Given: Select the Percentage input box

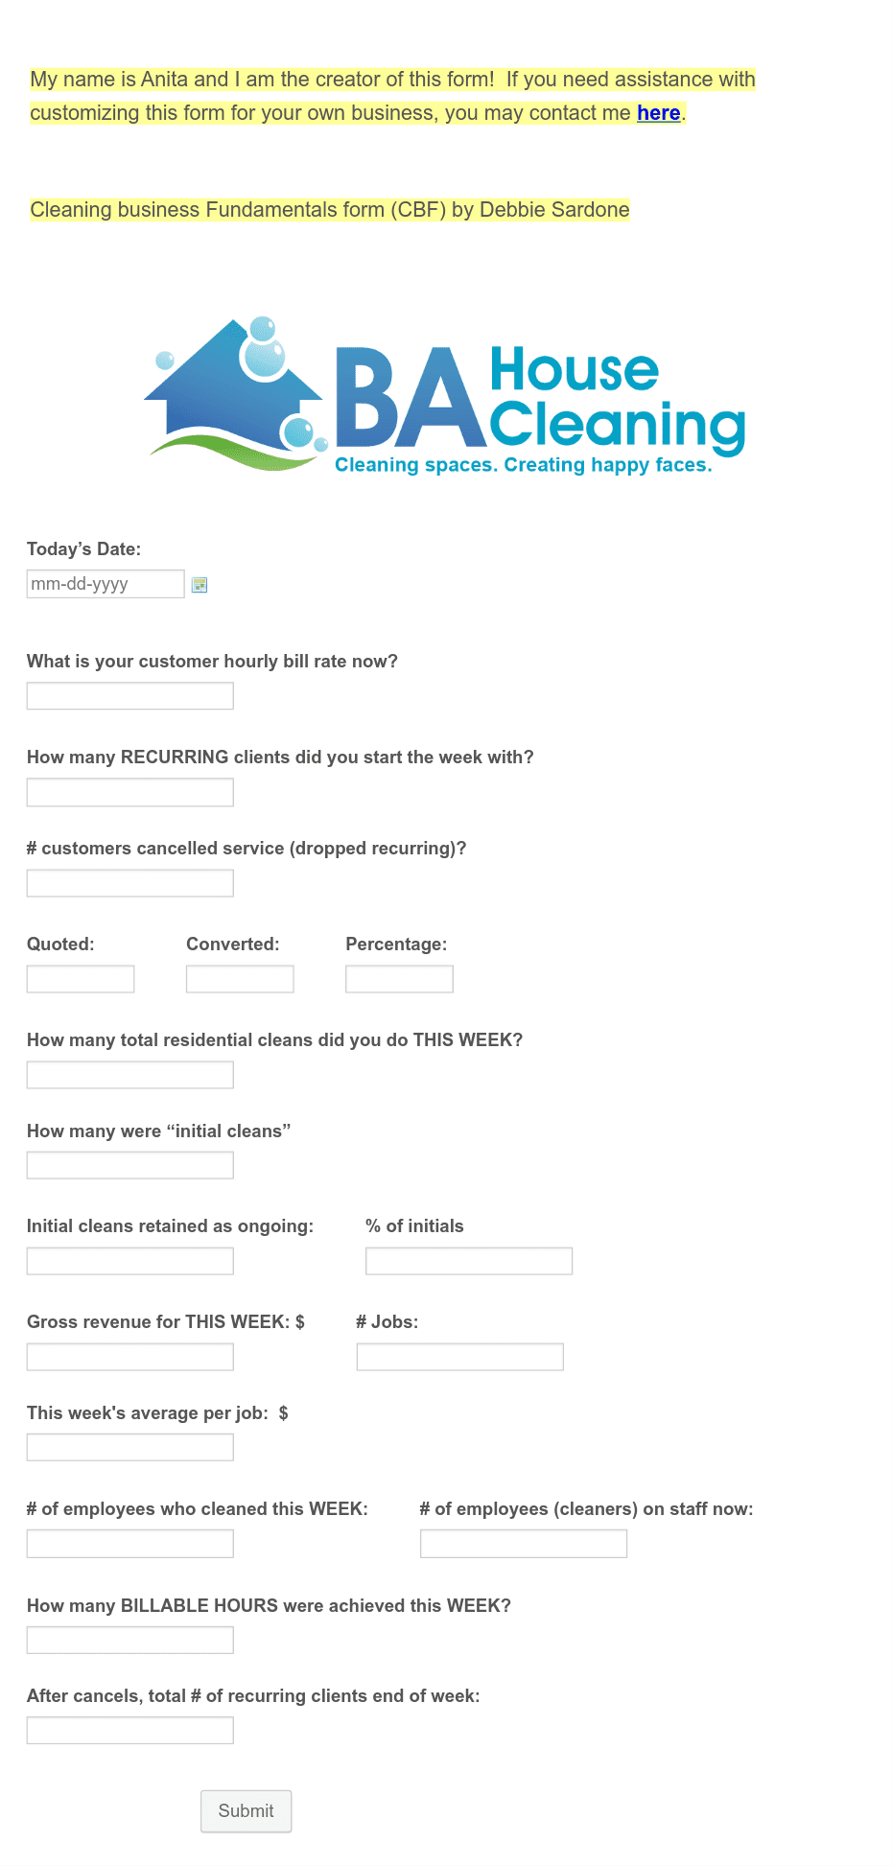Looking at the screenshot, I should click(x=399, y=979).
